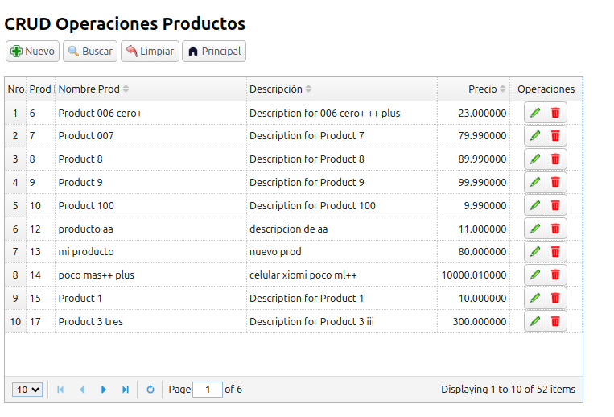614x417 pixels.
Task: Click 'Description for Product 8' cell
Action: (342, 159)
